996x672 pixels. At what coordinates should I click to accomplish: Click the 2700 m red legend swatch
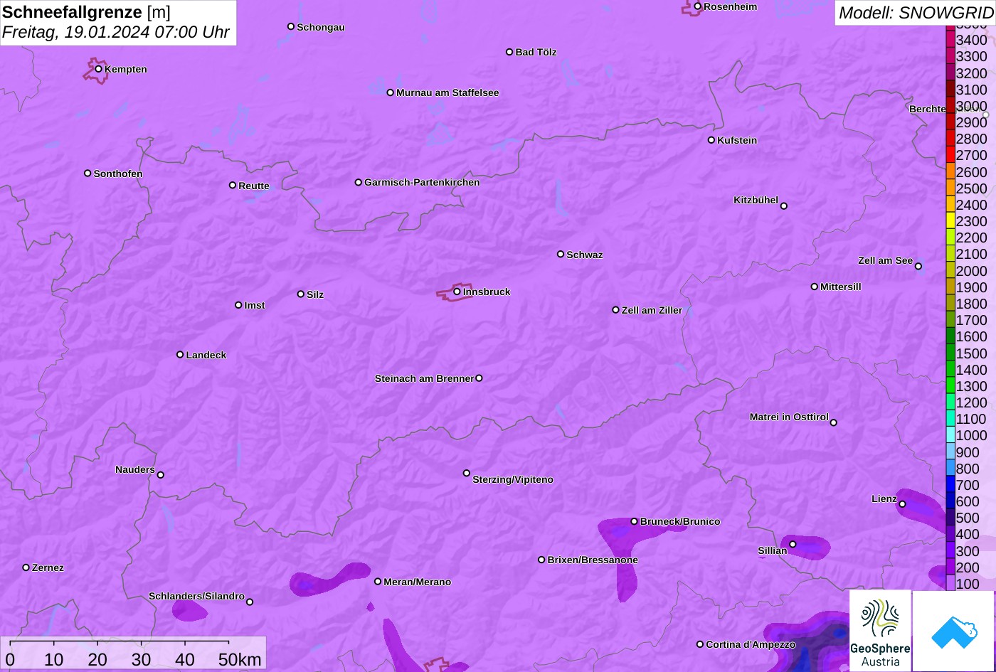[950, 155]
